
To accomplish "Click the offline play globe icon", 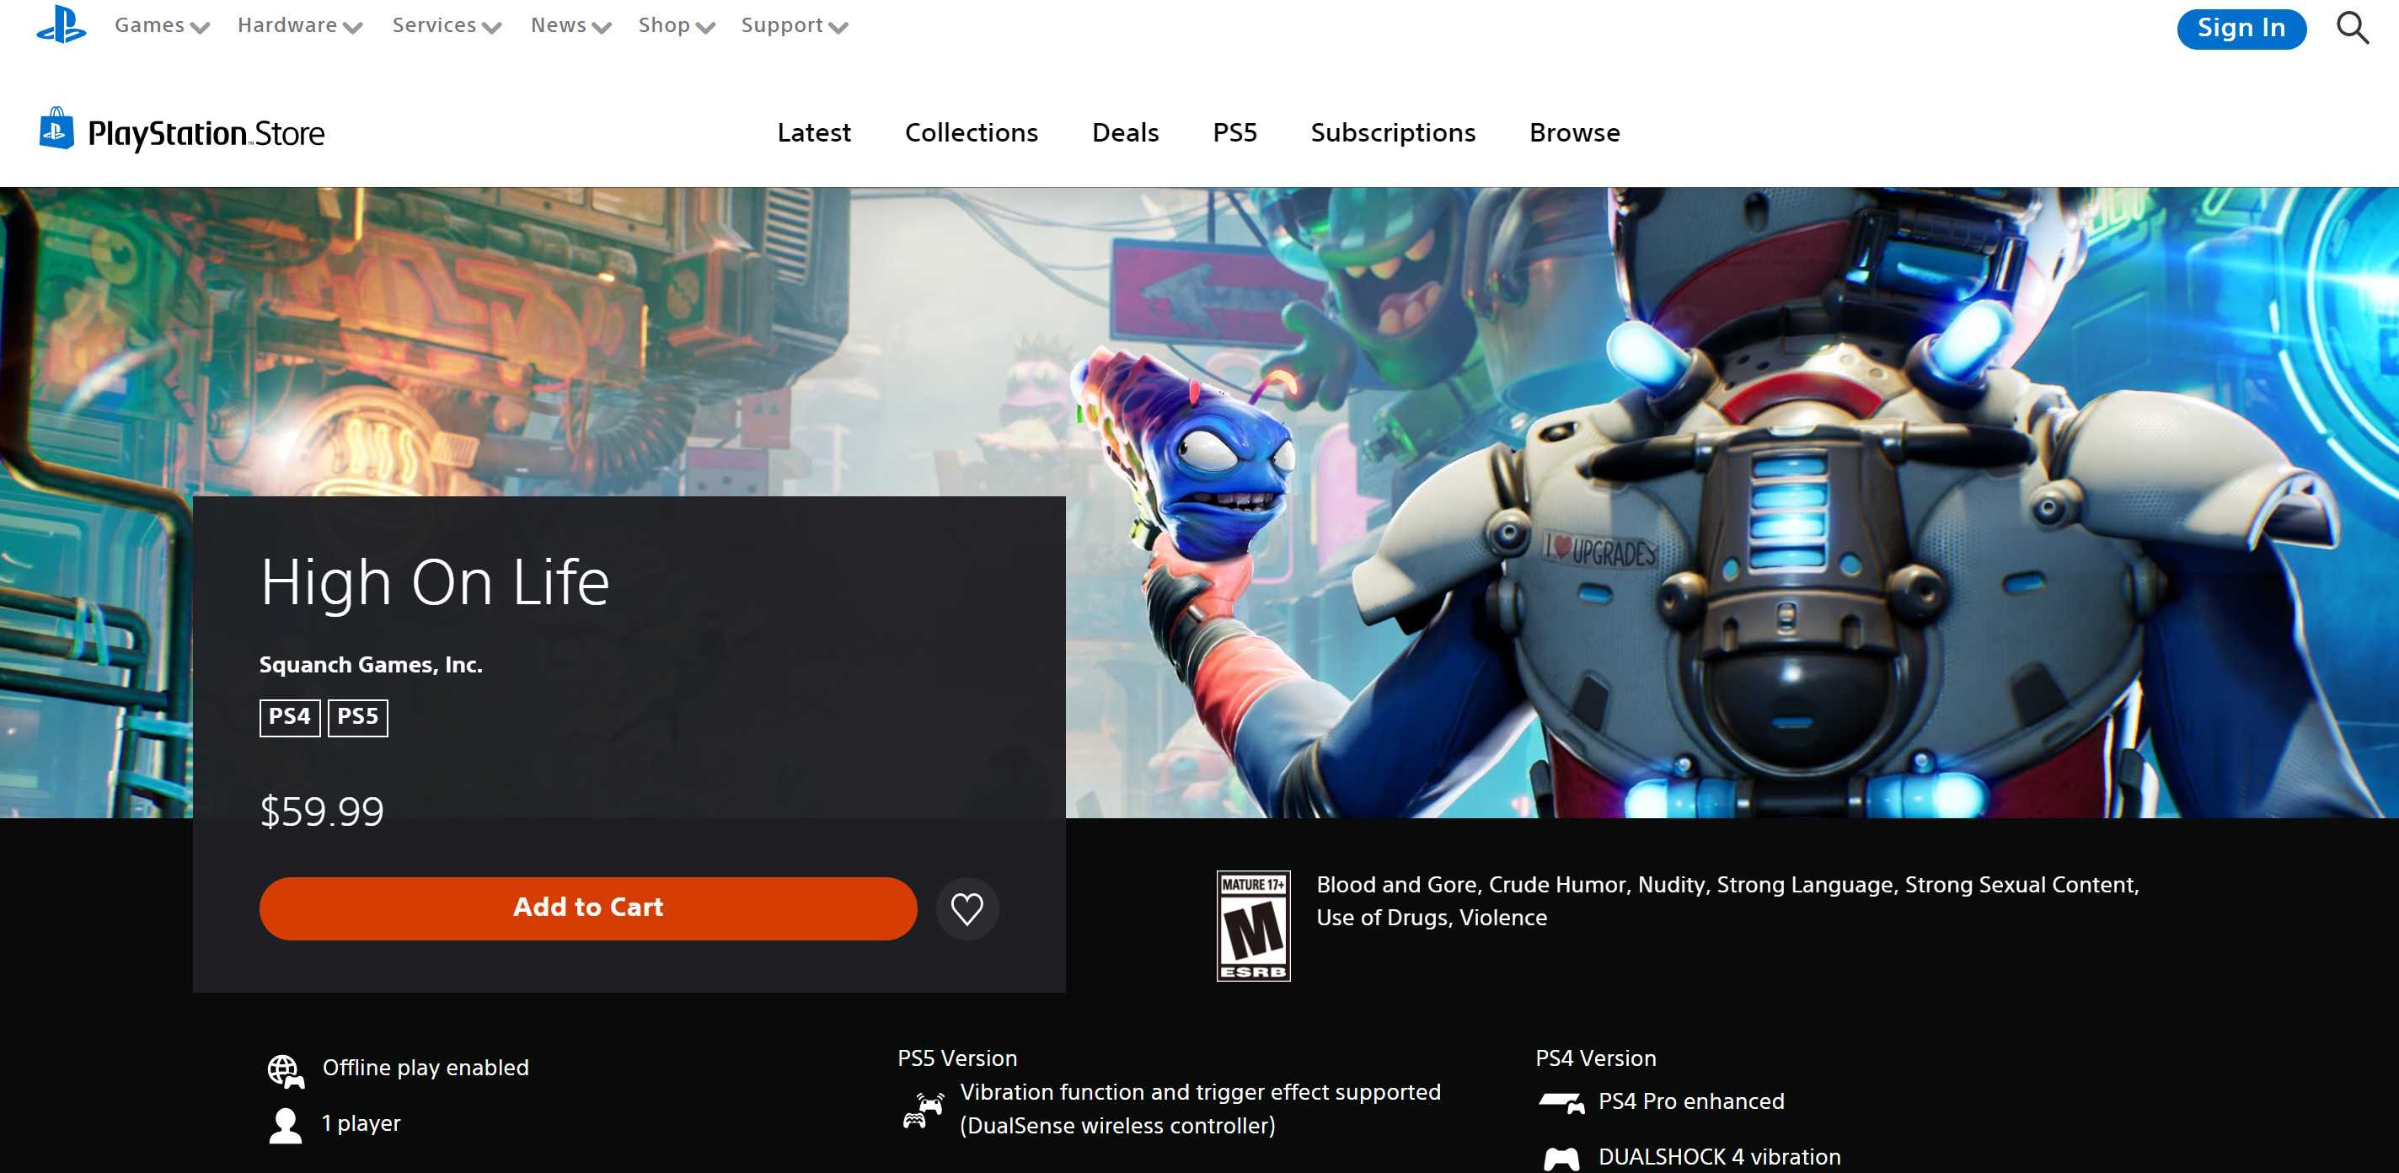I will (285, 1071).
